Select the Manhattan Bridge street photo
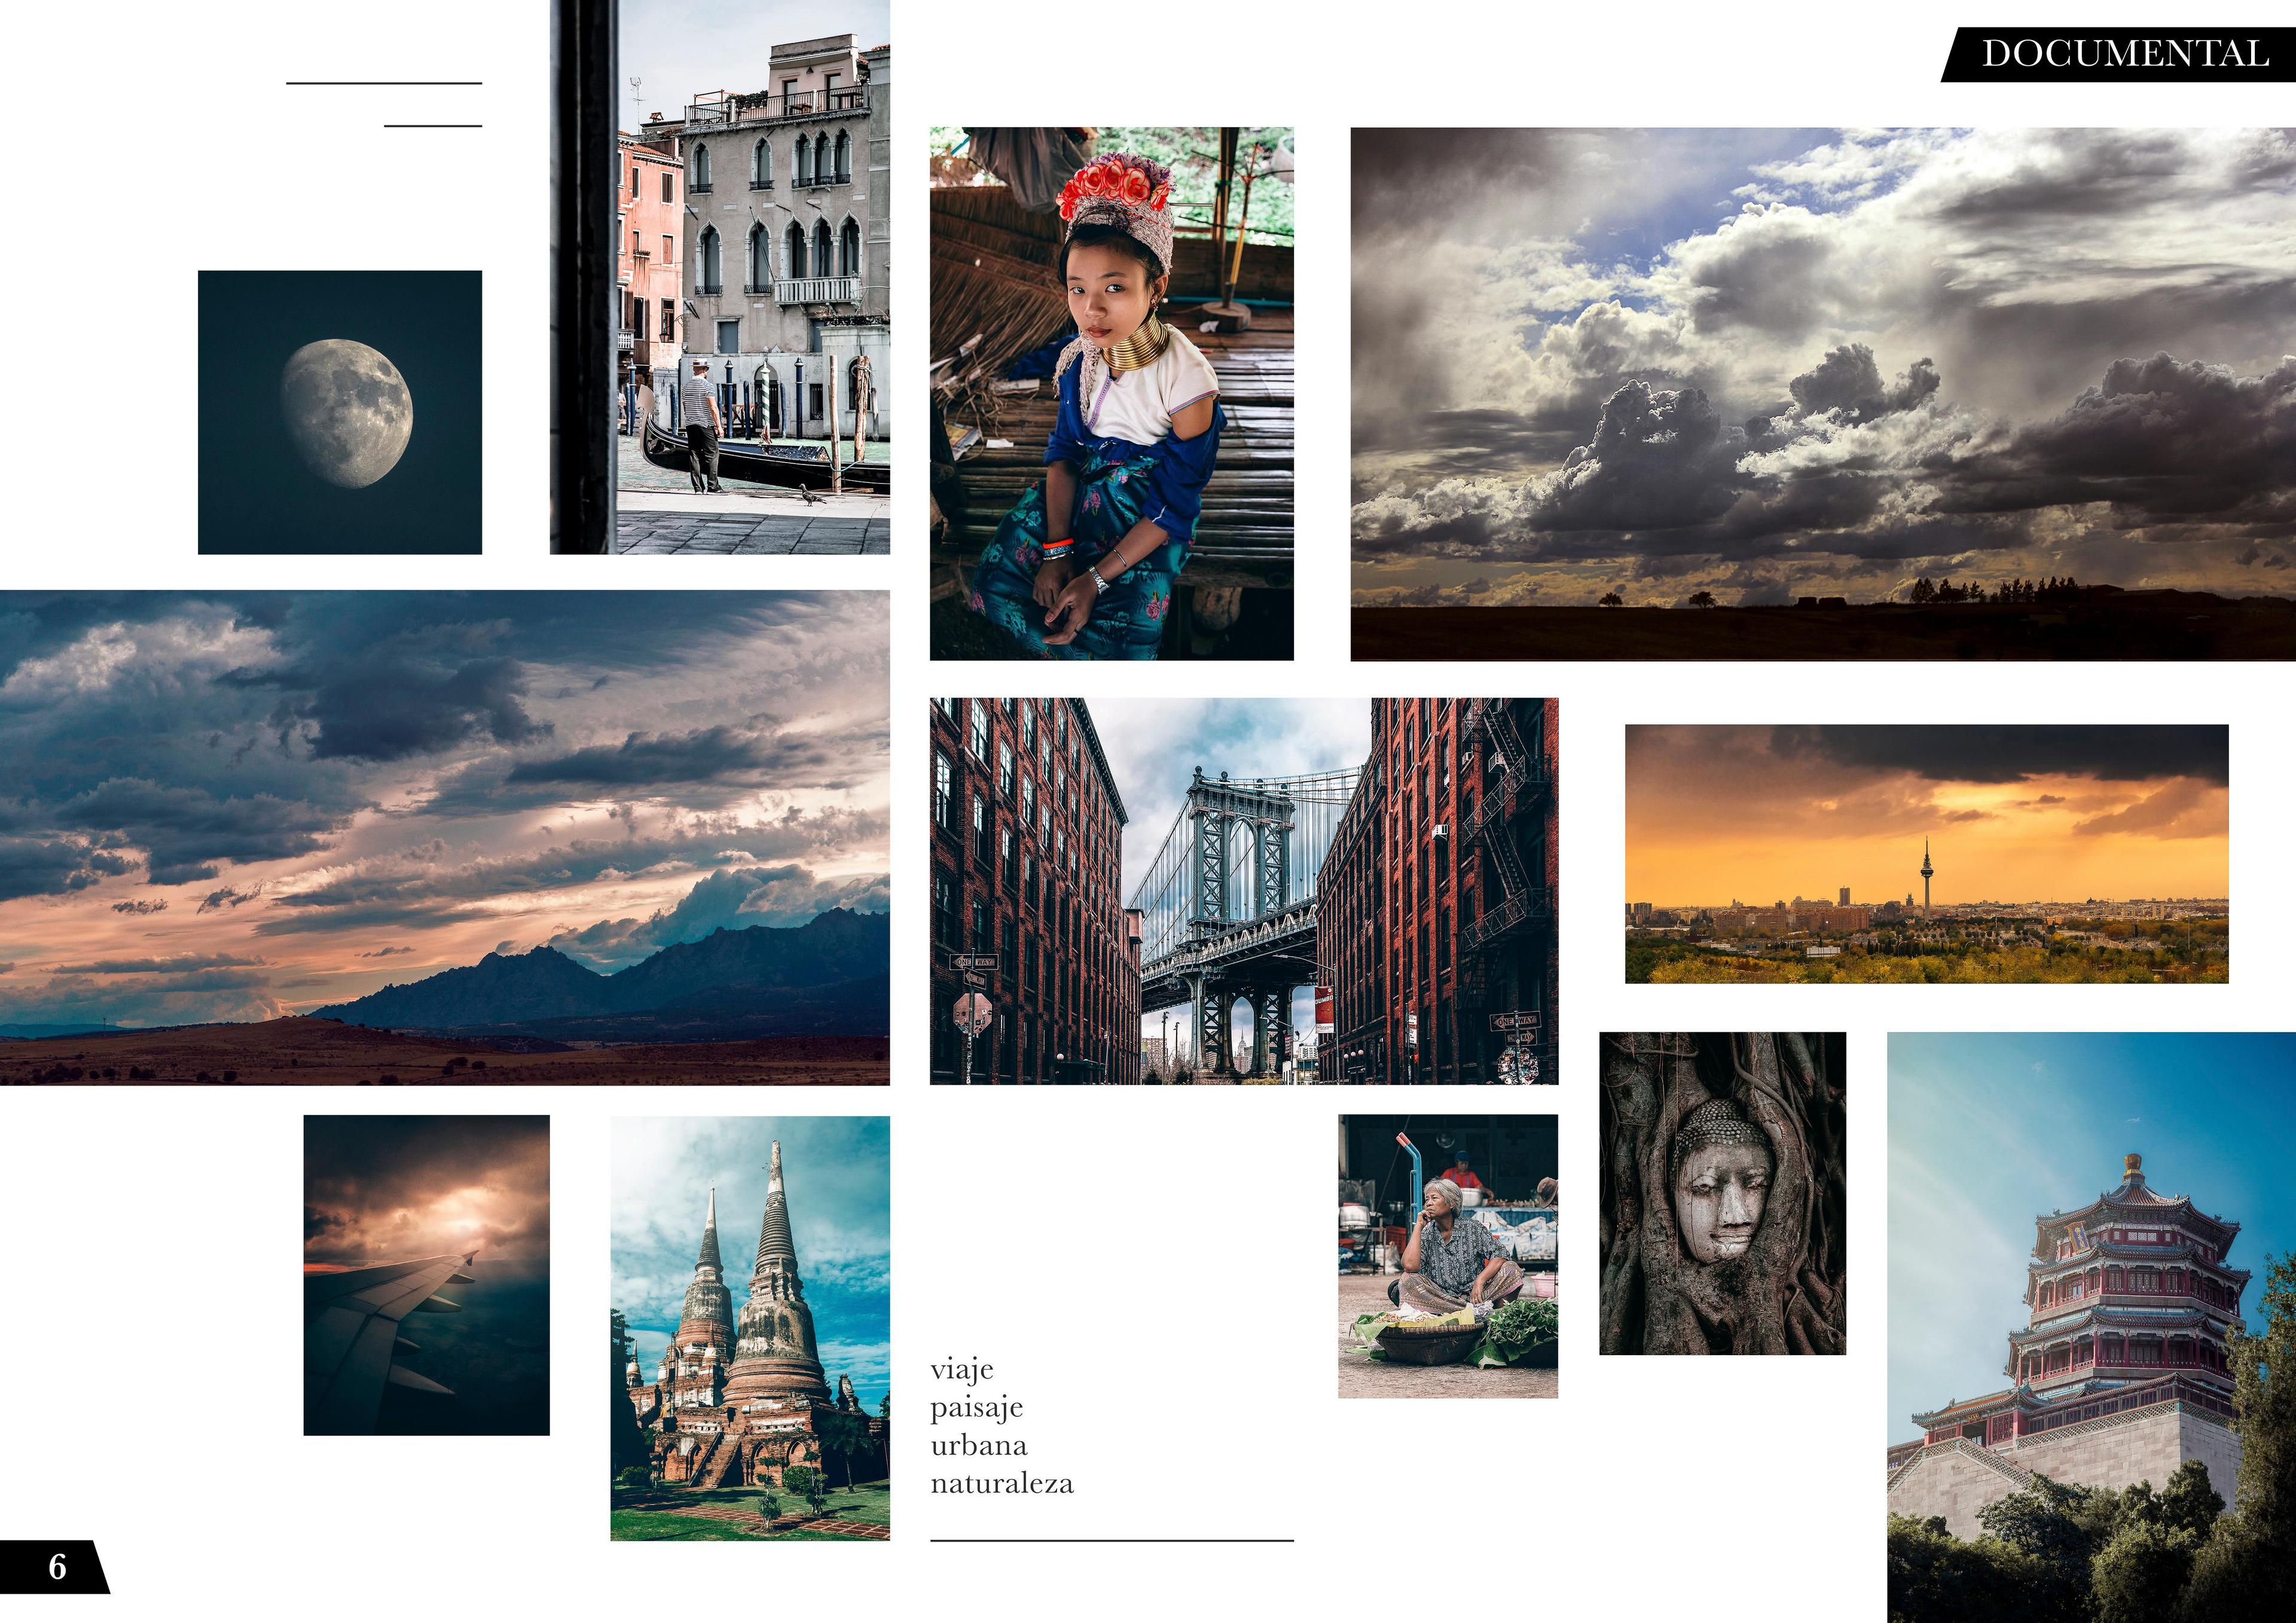Screen dimensions: 2296x1623 [x=1244, y=891]
